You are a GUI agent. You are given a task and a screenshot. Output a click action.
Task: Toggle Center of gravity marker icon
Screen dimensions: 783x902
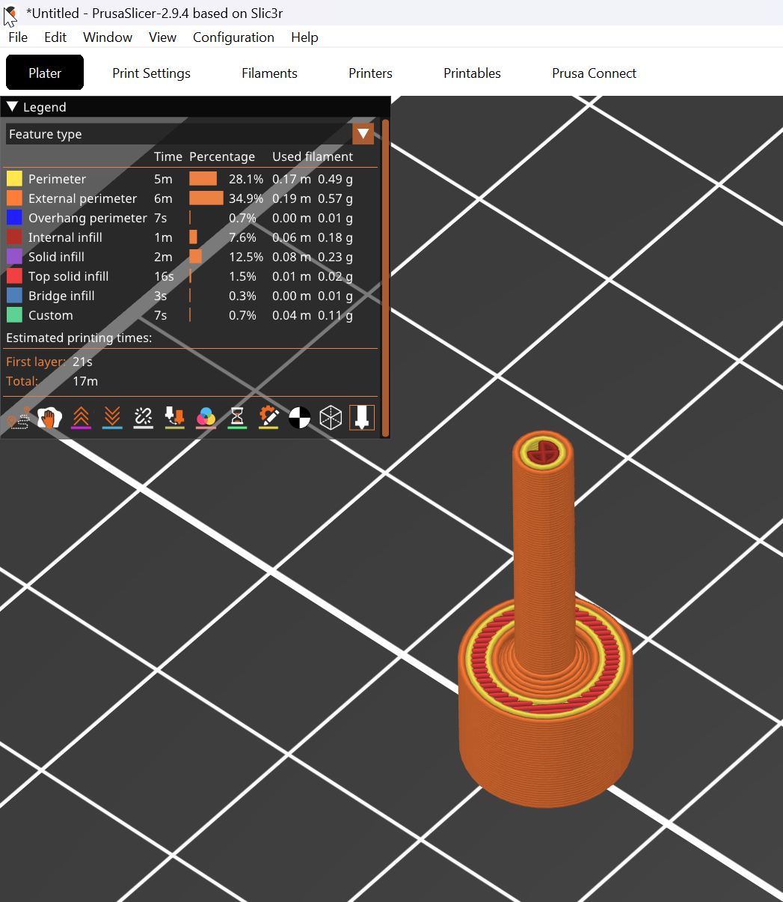coord(299,418)
